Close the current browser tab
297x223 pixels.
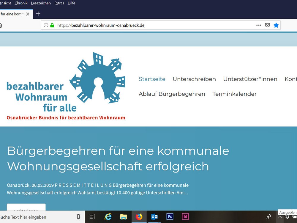pos(28,14)
